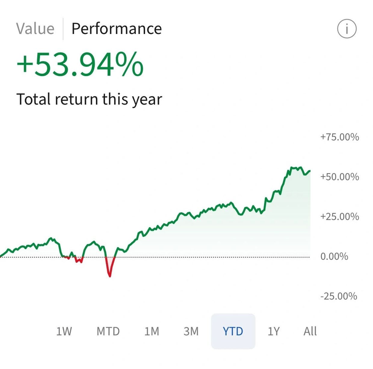Select the Performance tab
The height and width of the screenshot is (369, 373).
coord(116,29)
